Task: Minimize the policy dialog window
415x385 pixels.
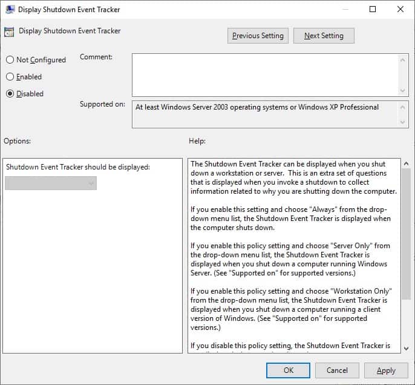Action: 345,10
